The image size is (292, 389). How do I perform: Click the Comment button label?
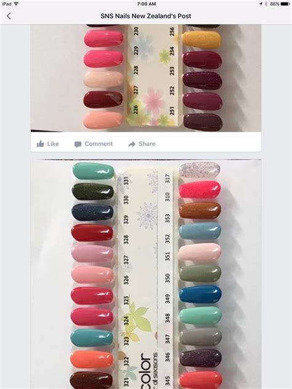tap(99, 144)
